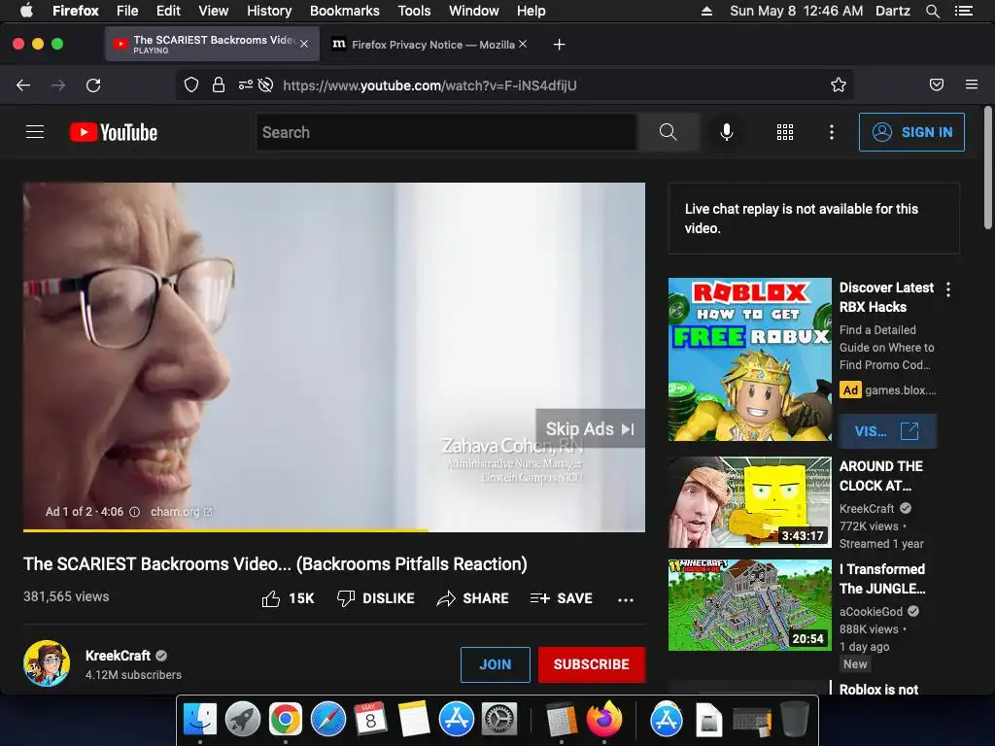The width and height of the screenshot is (995, 746).
Task: Open site permissions icon in address bar
Action: [x=245, y=85]
